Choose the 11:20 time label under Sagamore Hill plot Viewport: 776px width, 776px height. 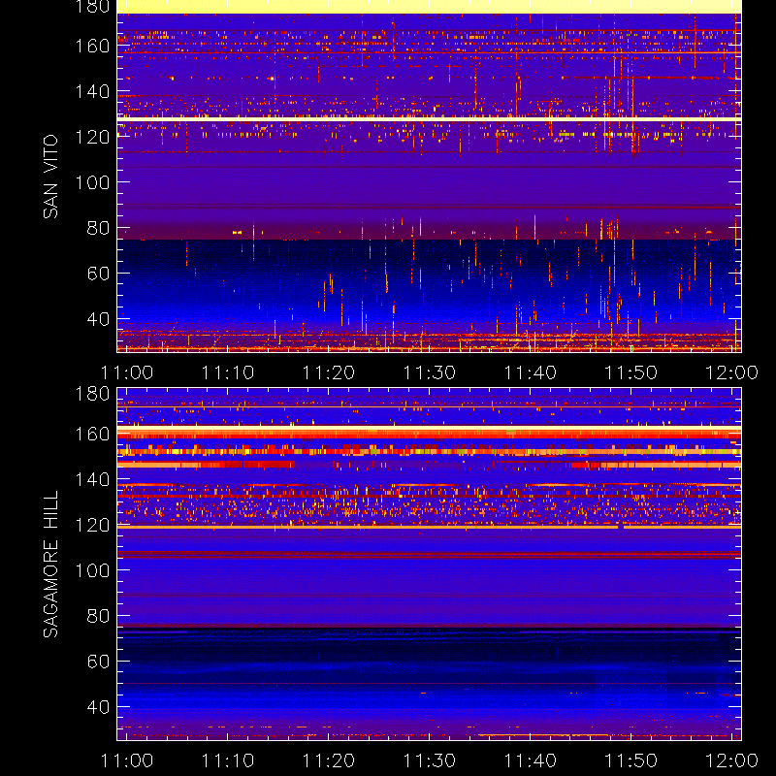[x=329, y=760]
